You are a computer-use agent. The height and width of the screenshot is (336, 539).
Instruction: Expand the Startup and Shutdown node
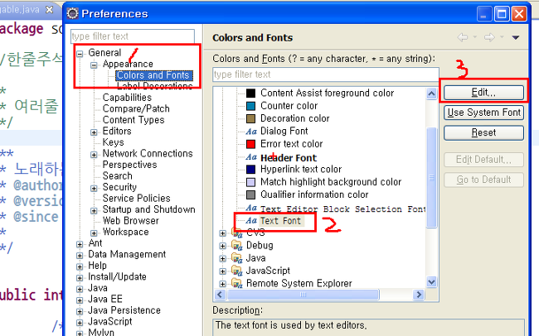click(94, 211)
